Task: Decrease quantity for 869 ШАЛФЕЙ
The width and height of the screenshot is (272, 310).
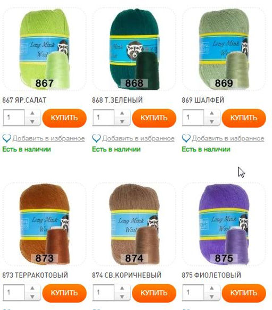Action: pos(212,122)
